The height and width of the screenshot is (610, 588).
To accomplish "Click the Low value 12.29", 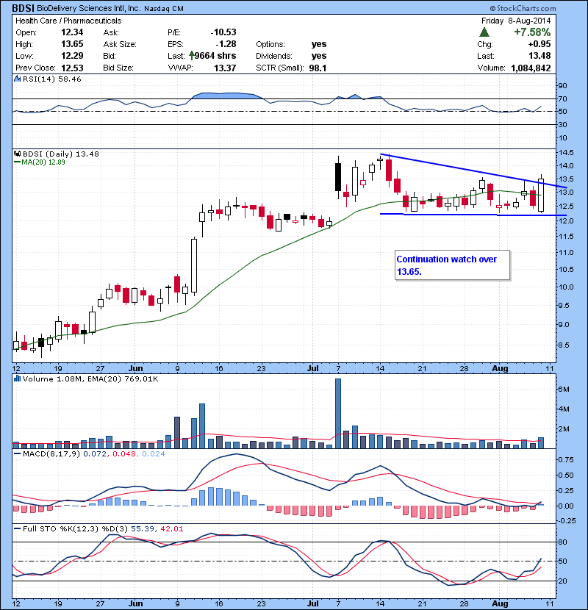I will [72, 56].
